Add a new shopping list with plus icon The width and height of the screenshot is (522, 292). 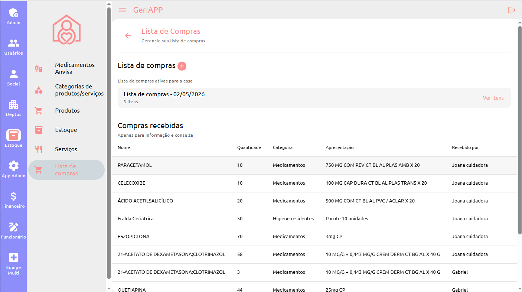pyautogui.click(x=182, y=66)
